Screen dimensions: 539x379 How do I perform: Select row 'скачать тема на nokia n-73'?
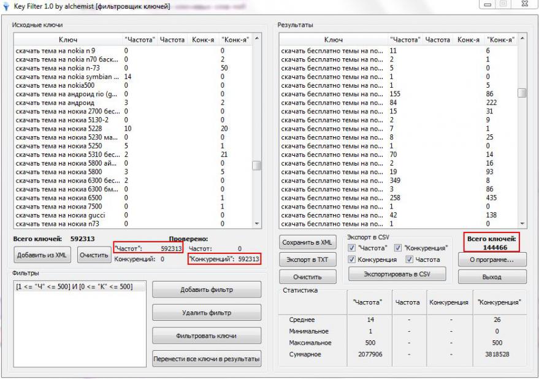133,68
